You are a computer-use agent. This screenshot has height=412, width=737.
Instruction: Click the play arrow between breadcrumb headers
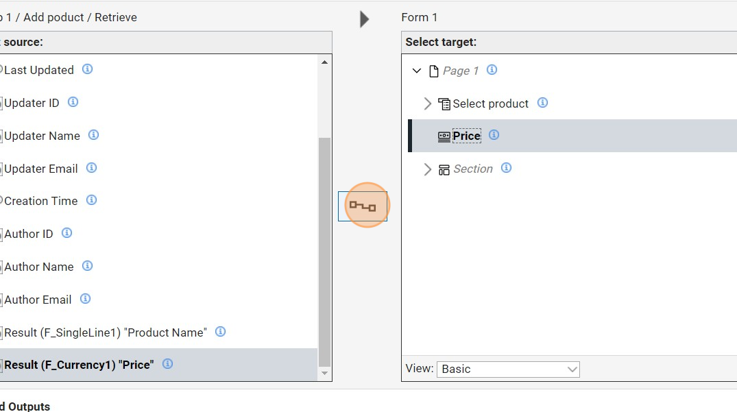(x=365, y=19)
